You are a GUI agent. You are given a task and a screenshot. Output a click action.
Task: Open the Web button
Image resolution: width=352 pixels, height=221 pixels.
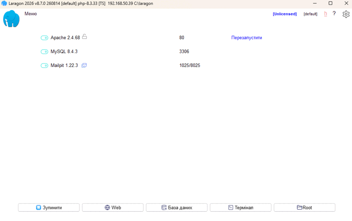coord(113,208)
